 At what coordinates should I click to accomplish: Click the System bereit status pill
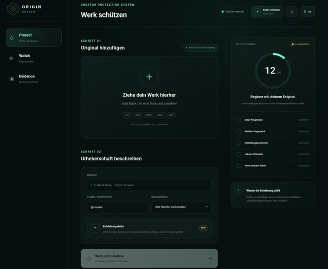[x=232, y=12]
